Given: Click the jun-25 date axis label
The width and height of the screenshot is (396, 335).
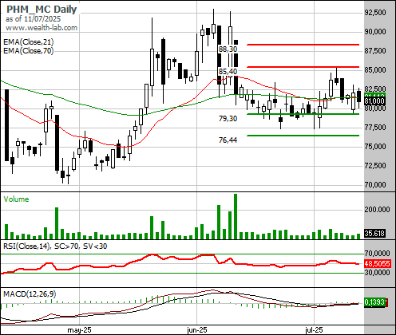Looking at the screenshot, I should [197, 330].
